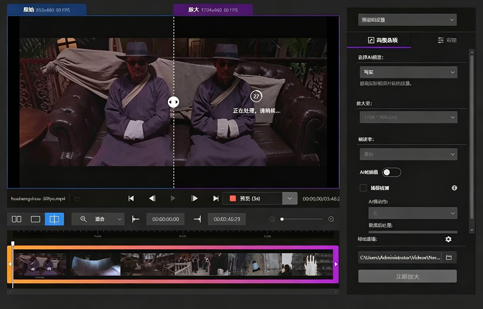Open the zoom level 适合 dropdown

click(98, 219)
